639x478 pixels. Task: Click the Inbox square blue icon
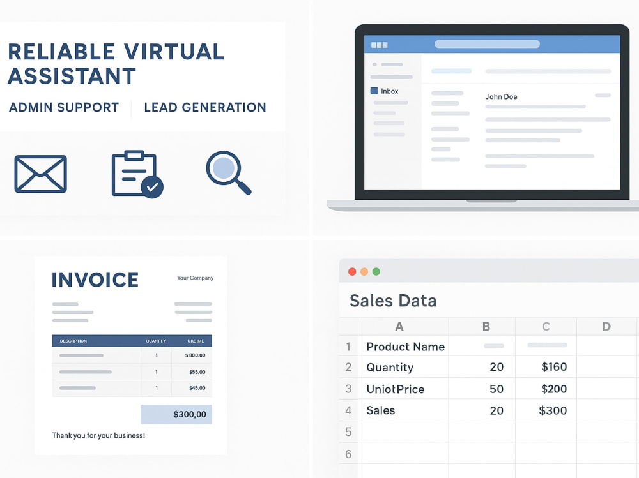pyautogui.click(x=374, y=91)
